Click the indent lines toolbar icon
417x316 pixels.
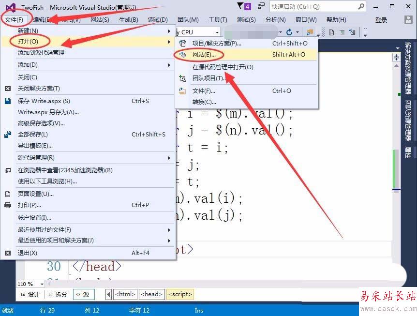coord(343,32)
